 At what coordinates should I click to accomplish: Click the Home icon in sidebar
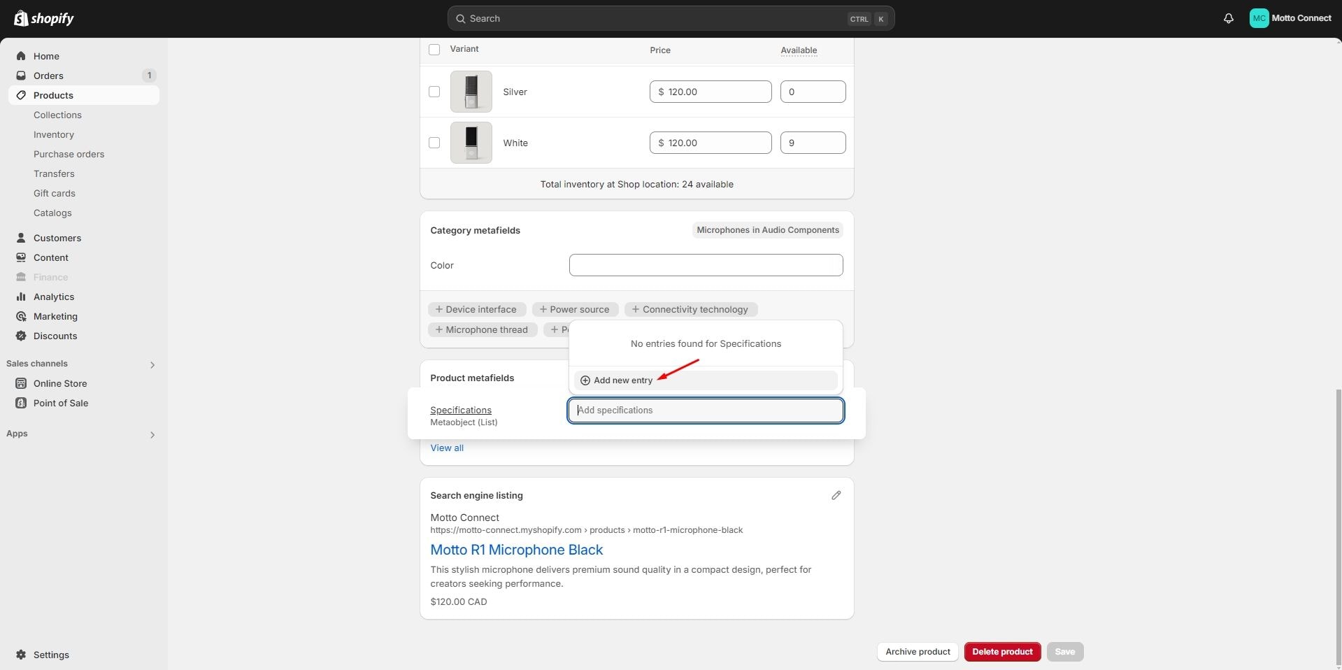pyautogui.click(x=21, y=56)
